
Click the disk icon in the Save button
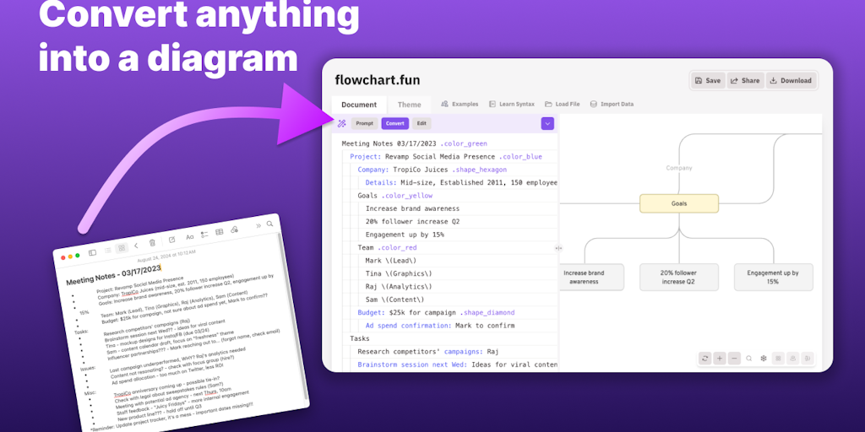[699, 80]
